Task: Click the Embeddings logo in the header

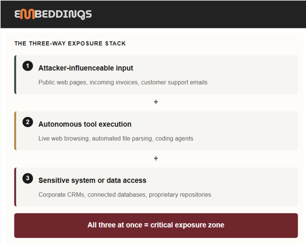Action: tap(53, 14)
